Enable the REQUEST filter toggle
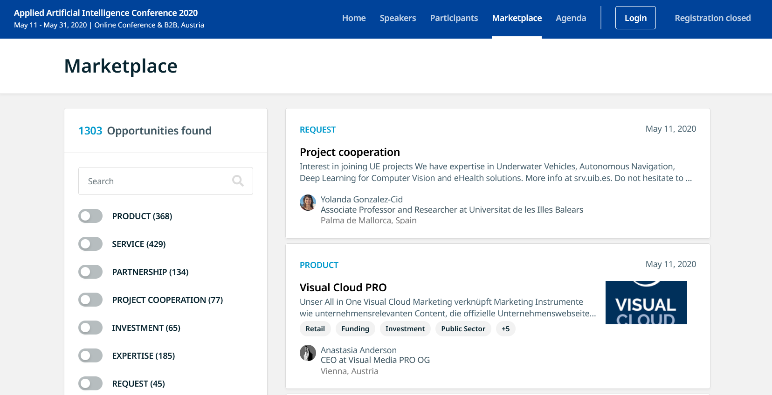The width and height of the screenshot is (772, 395). [x=90, y=383]
